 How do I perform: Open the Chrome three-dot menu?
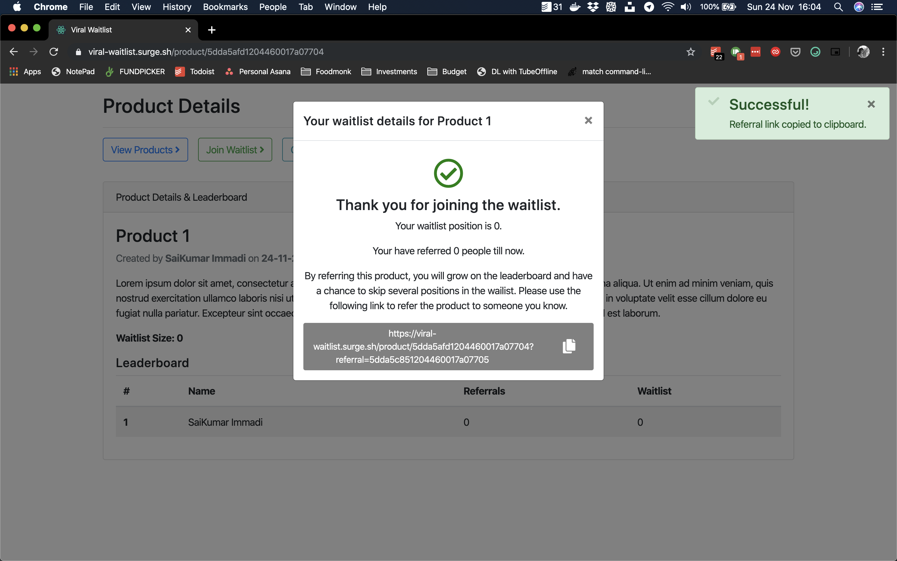(x=883, y=52)
